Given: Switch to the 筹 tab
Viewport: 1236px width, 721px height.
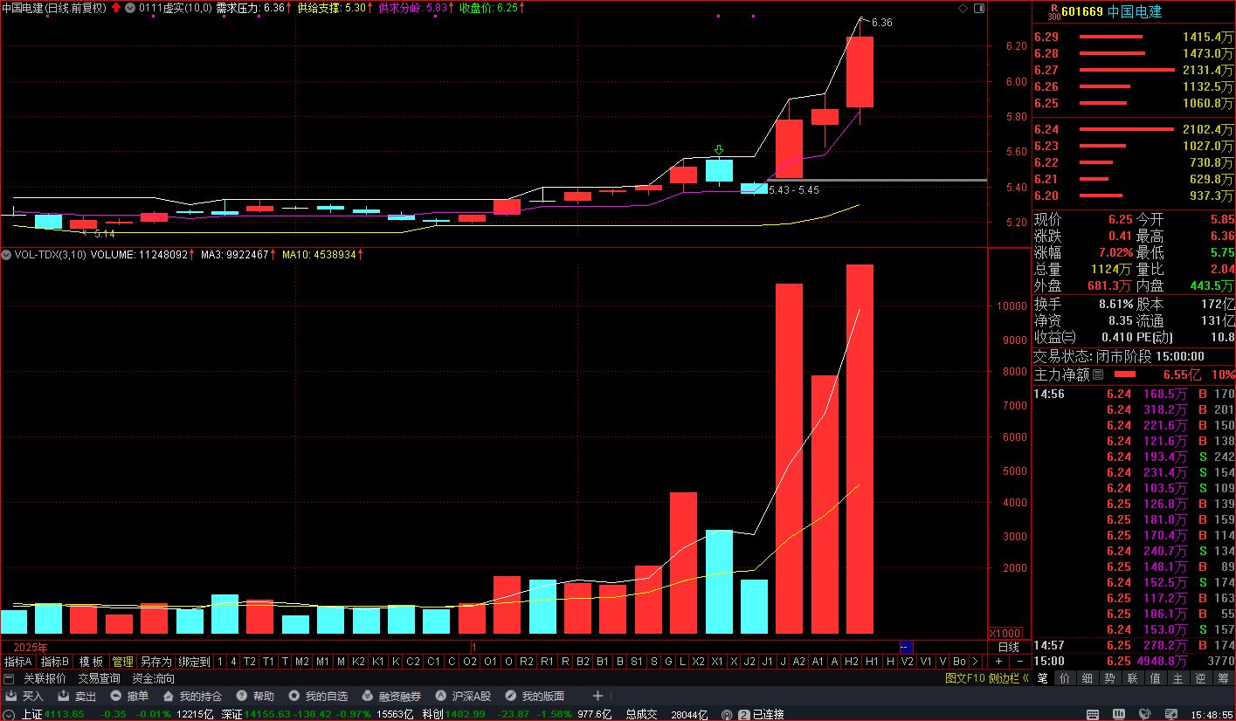Looking at the screenshot, I should click(1224, 678).
